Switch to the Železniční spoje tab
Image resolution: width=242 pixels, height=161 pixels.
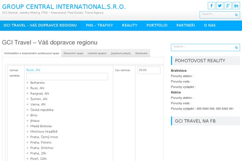(73, 53)
